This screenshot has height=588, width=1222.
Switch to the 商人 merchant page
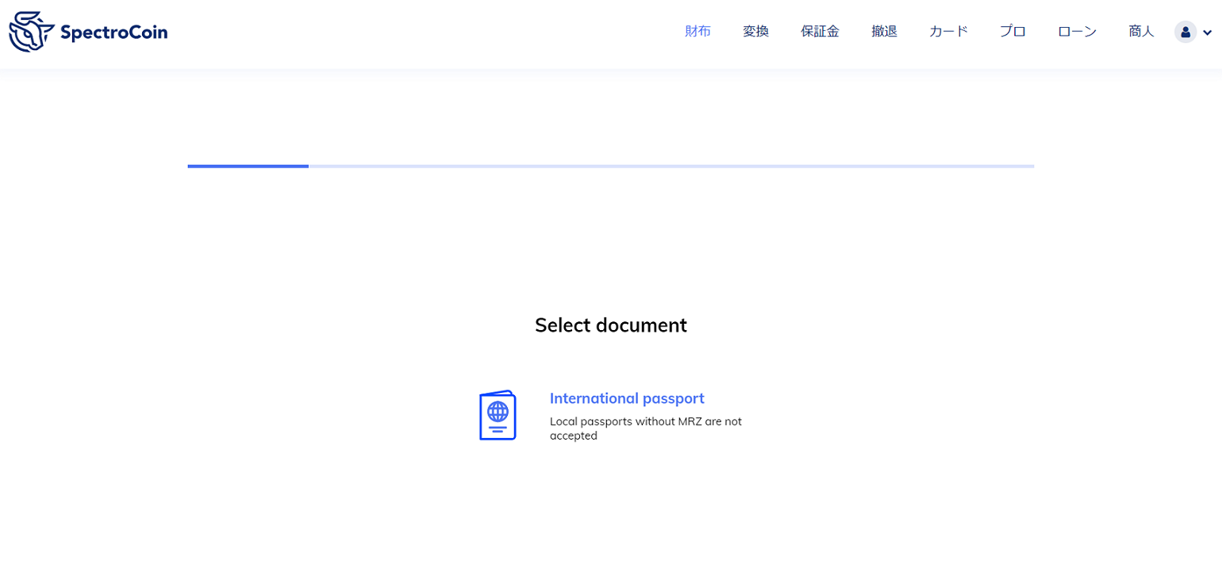[x=1141, y=32]
